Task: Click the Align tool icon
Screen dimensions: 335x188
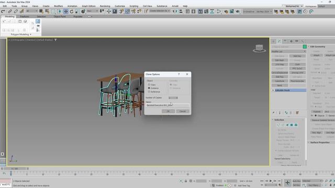Action: coord(181,11)
